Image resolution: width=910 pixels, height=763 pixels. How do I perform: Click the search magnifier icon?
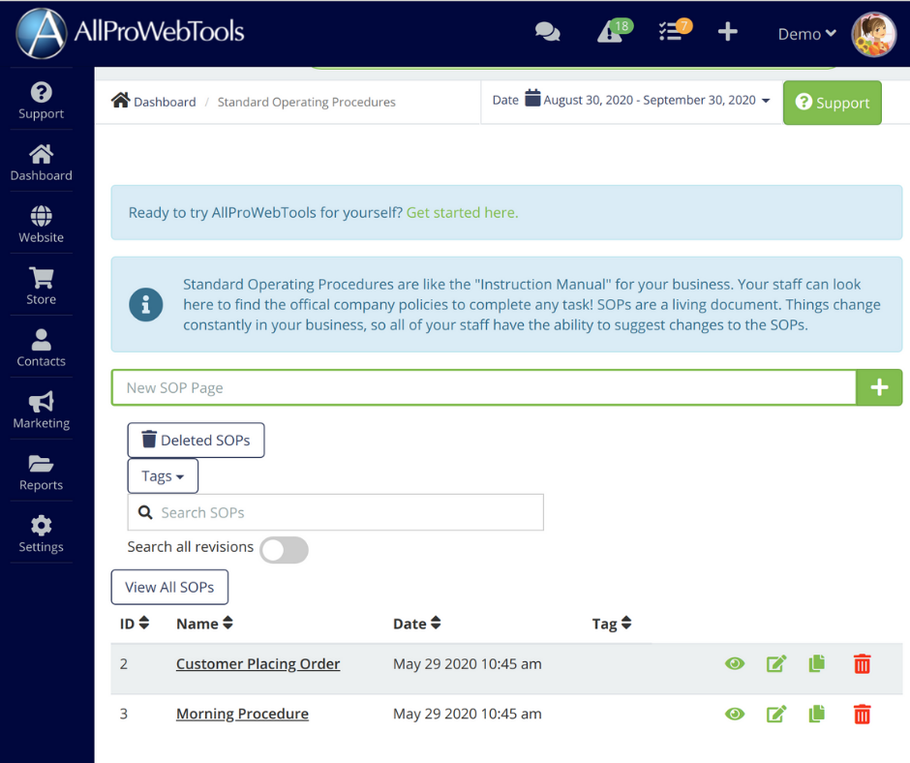point(145,512)
